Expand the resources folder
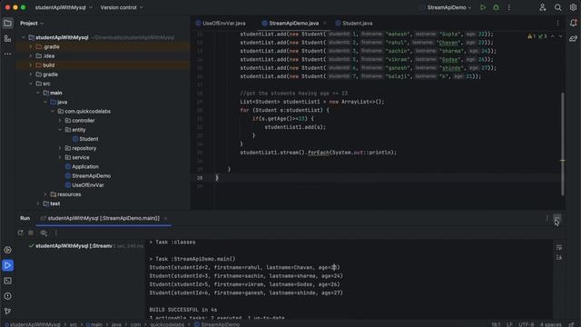The height and width of the screenshot is (327, 581). click(45, 194)
